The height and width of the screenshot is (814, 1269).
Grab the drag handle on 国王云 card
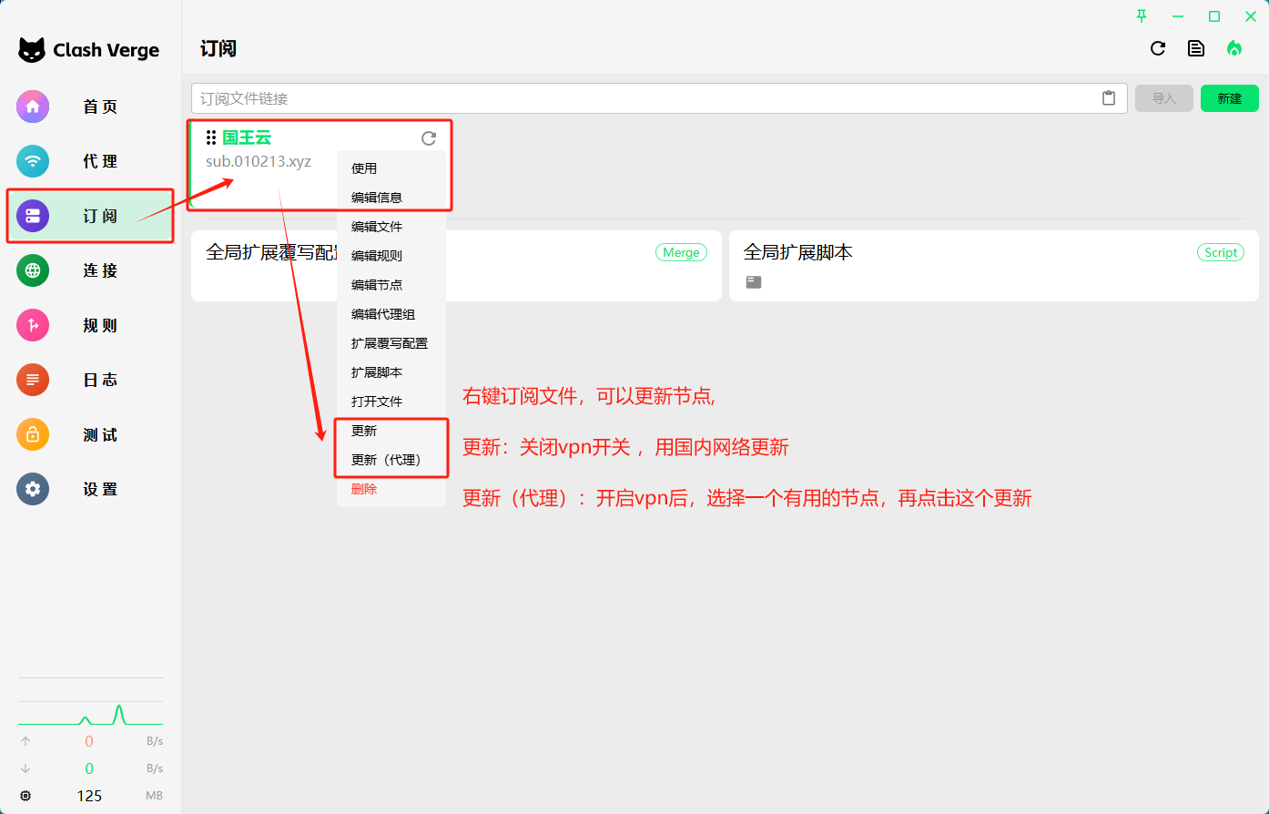click(211, 137)
